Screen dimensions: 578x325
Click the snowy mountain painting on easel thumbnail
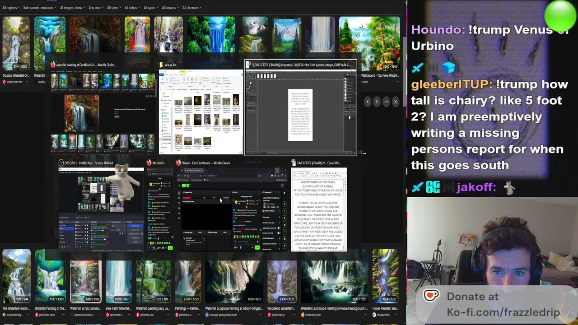tap(287, 44)
